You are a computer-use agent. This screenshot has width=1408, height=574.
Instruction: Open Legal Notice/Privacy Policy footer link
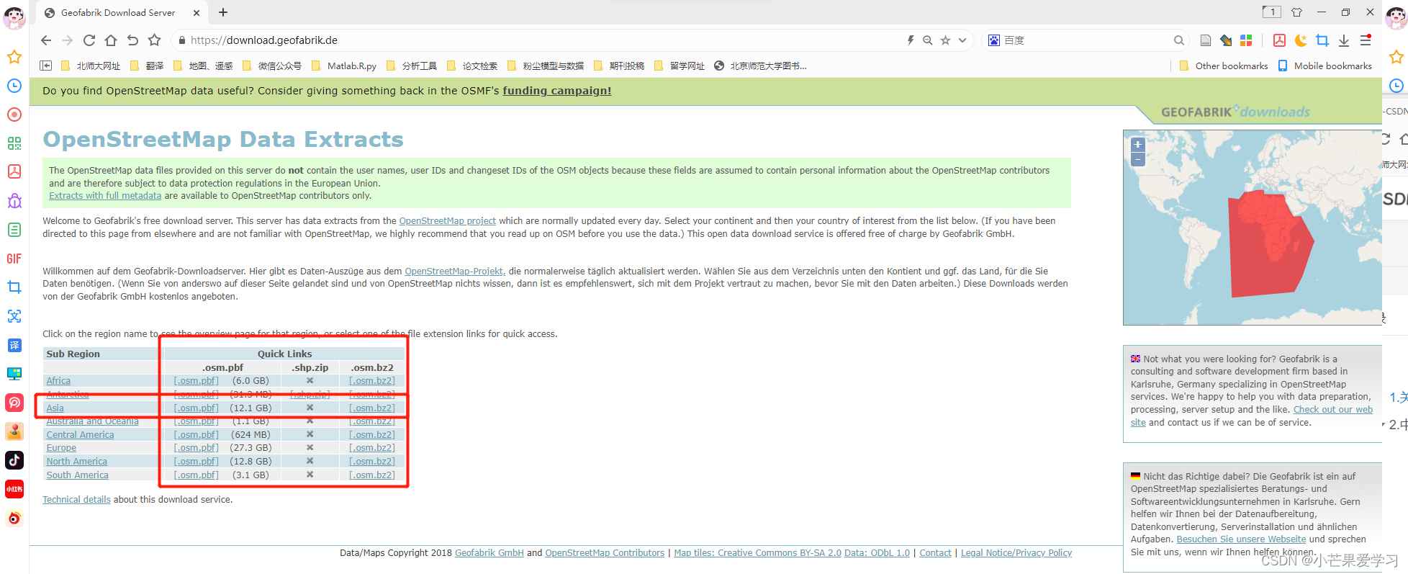[1016, 553]
